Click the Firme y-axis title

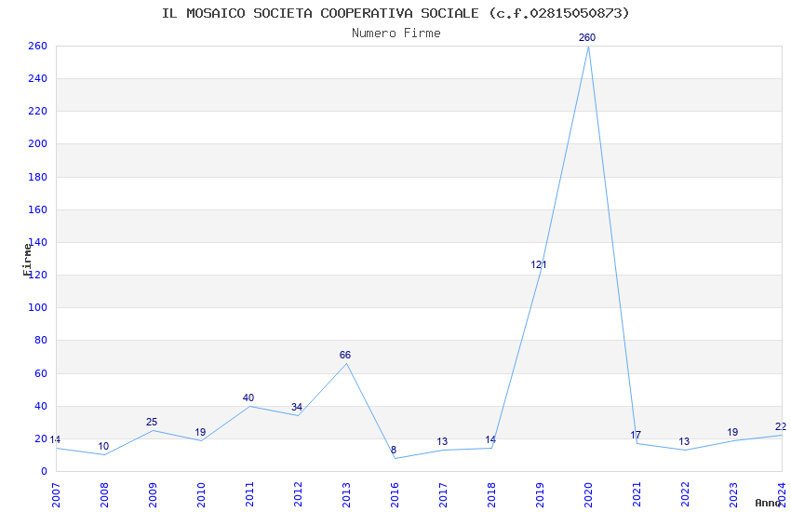[x=27, y=260]
